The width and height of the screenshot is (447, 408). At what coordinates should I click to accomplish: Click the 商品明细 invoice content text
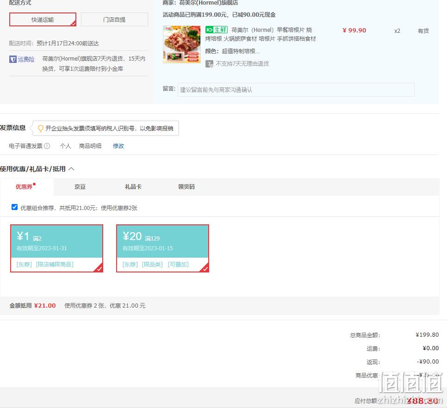90,146
